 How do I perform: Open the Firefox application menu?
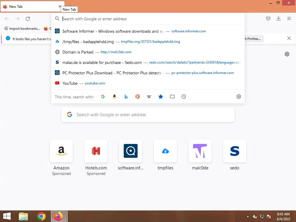coord(289,18)
